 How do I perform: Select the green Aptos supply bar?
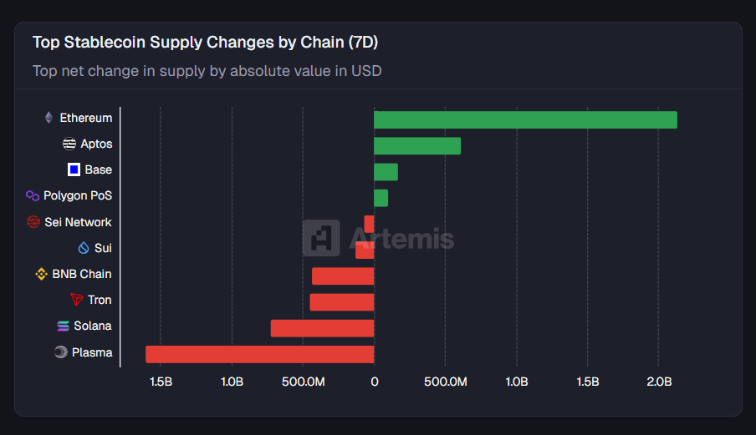tap(417, 146)
